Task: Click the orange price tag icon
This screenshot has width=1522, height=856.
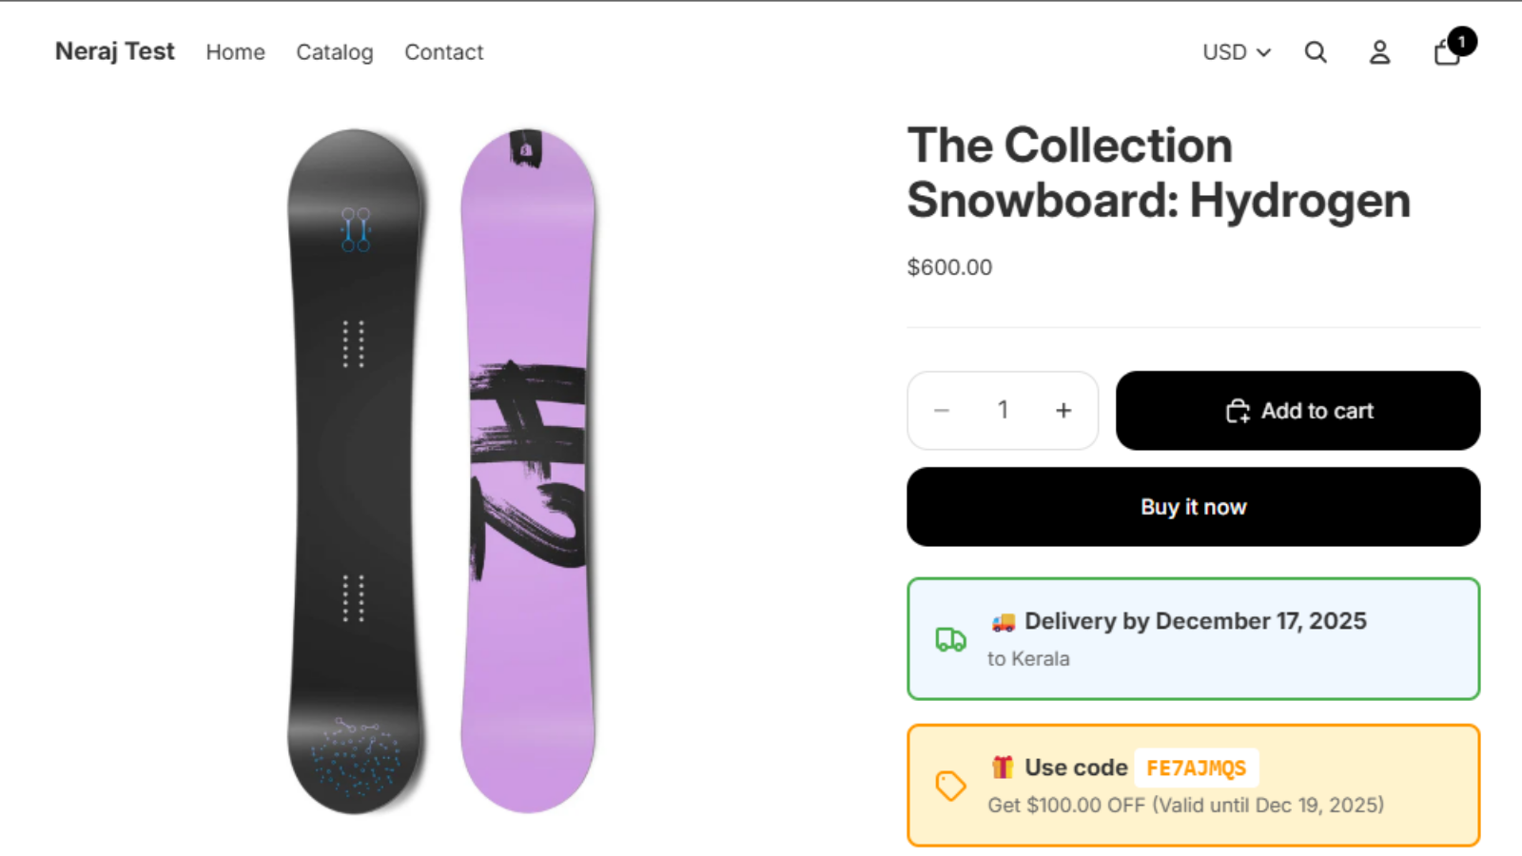Action: (948, 787)
